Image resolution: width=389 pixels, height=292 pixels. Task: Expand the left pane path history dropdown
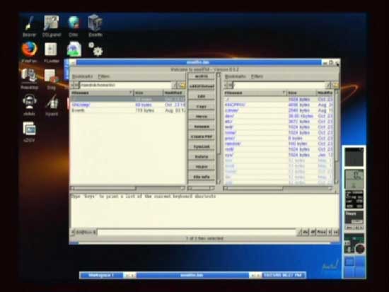(175, 86)
